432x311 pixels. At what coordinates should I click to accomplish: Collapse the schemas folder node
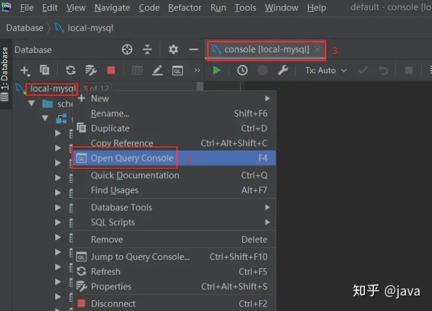(31, 104)
